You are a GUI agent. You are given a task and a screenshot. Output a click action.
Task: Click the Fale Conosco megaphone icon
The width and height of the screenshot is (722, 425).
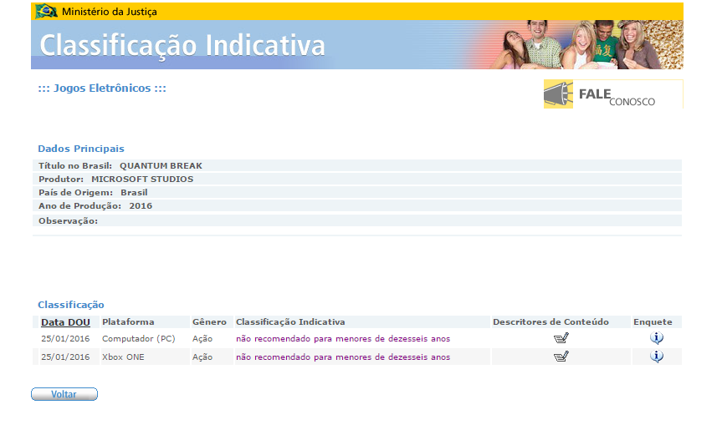tap(558, 94)
